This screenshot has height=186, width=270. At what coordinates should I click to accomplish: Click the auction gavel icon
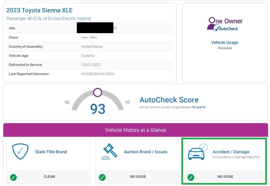tap(109, 152)
